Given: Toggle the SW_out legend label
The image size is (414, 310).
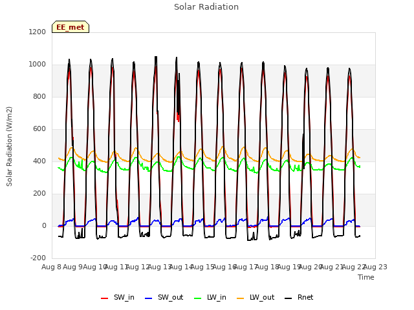Looking at the screenshot, I should coord(171,297).
